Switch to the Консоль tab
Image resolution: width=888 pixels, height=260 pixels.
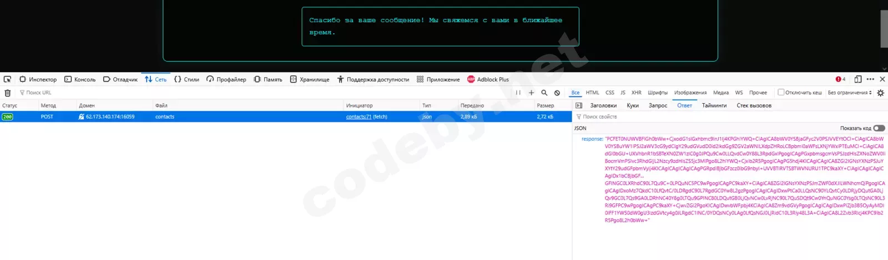pyautogui.click(x=80, y=79)
